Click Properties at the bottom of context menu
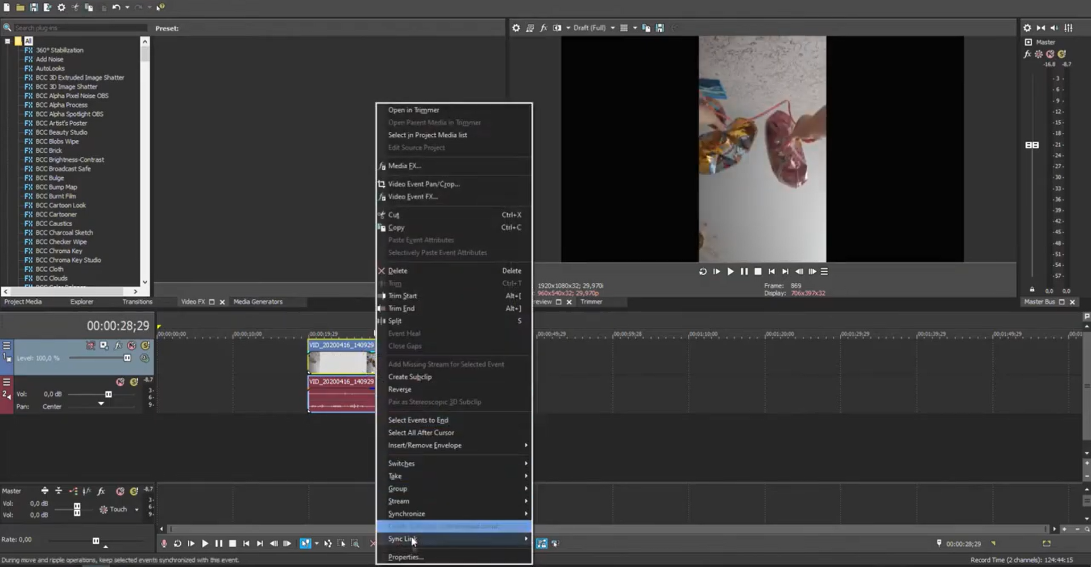This screenshot has height=567, width=1091. pos(405,557)
